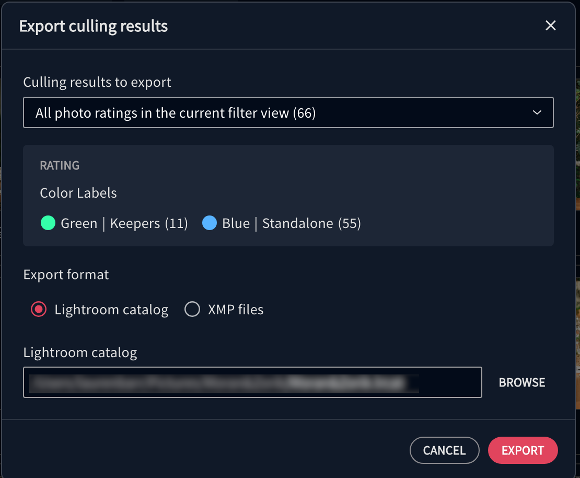The height and width of the screenshot is (478, 580).
Task: Click the 'Export culling results' dialog title
Action: click(x=93, y=26)
